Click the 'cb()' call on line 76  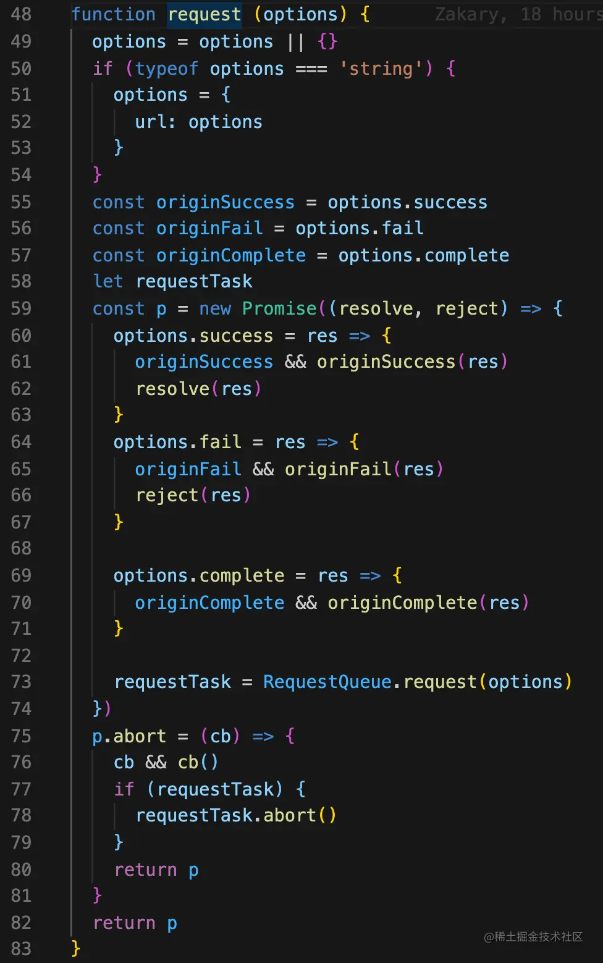tap(198, 762)
